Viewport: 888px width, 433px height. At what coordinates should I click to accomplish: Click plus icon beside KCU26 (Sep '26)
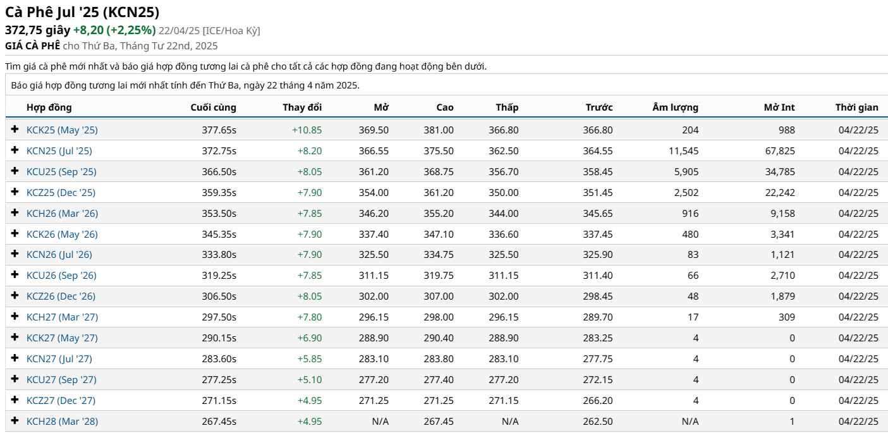click(x=15, y=275)
